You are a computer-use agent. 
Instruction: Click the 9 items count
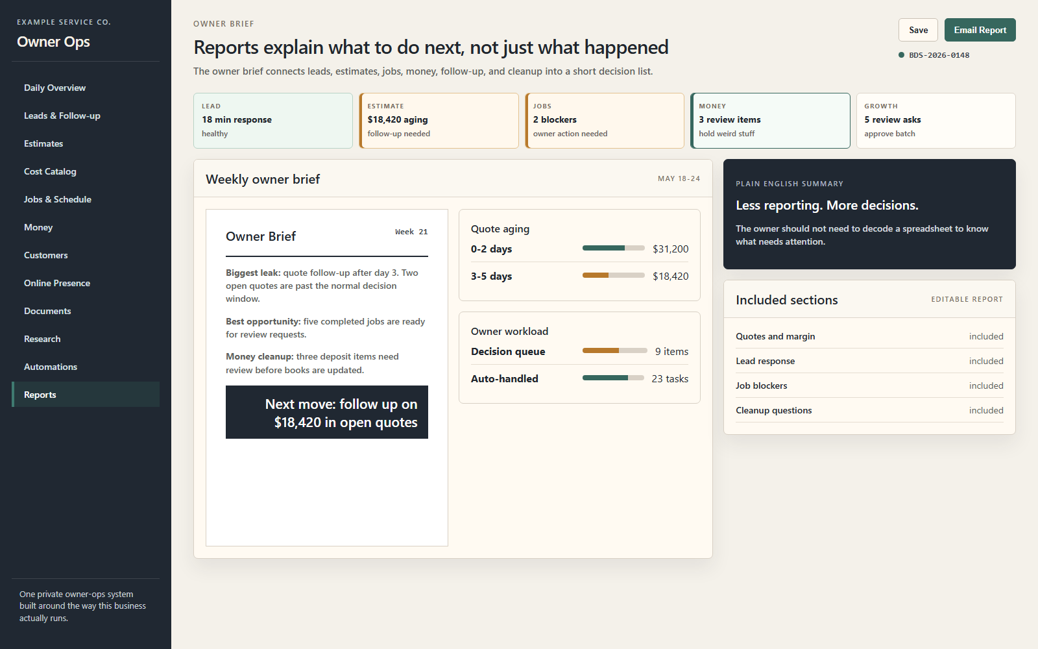671,351
